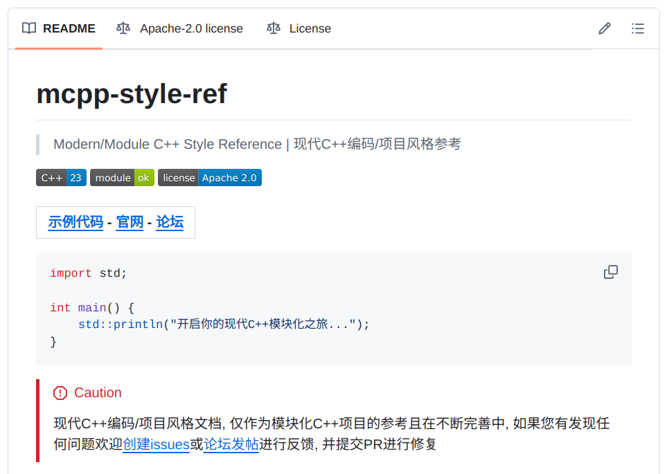Click the std::println code line

click(223, 325)
